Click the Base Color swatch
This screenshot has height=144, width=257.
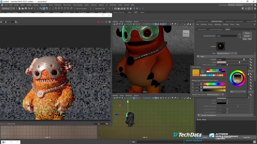pos(221,62)
